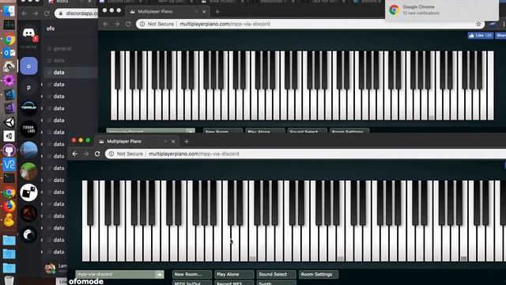Image resolution: width=506 pixels, height=285 pixels.
Task: Focus the address bar in rear piano window
Action: tap(310, 24)
